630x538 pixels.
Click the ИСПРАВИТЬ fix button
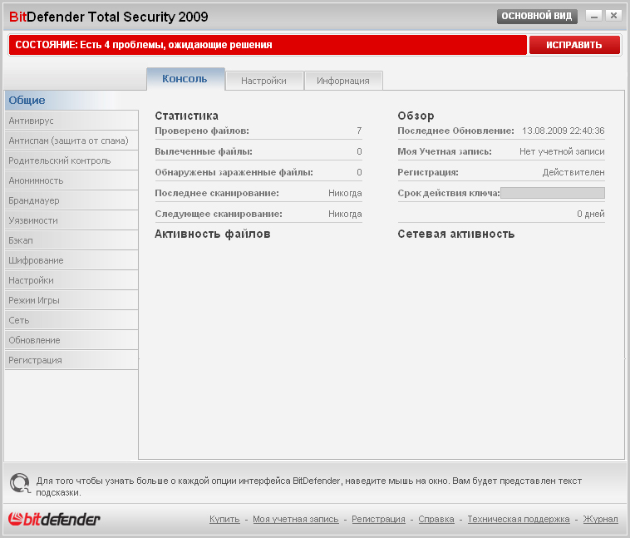point(574,45)
